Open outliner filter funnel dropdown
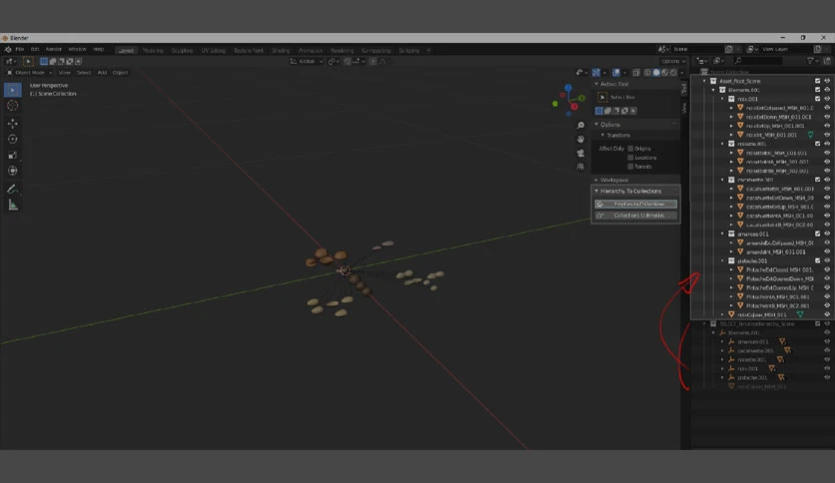This screenshot has width=835, height=483. (x=813, y=61)
